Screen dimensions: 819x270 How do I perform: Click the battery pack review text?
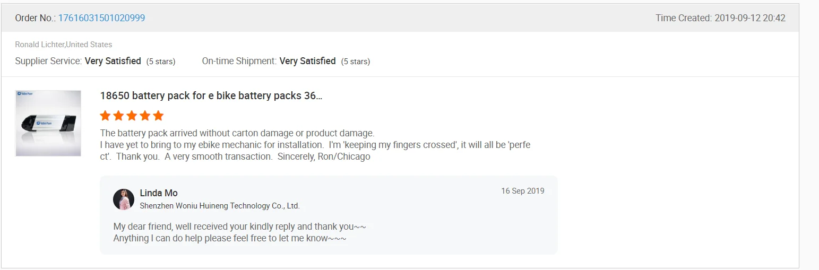click(x=315, y=145)
